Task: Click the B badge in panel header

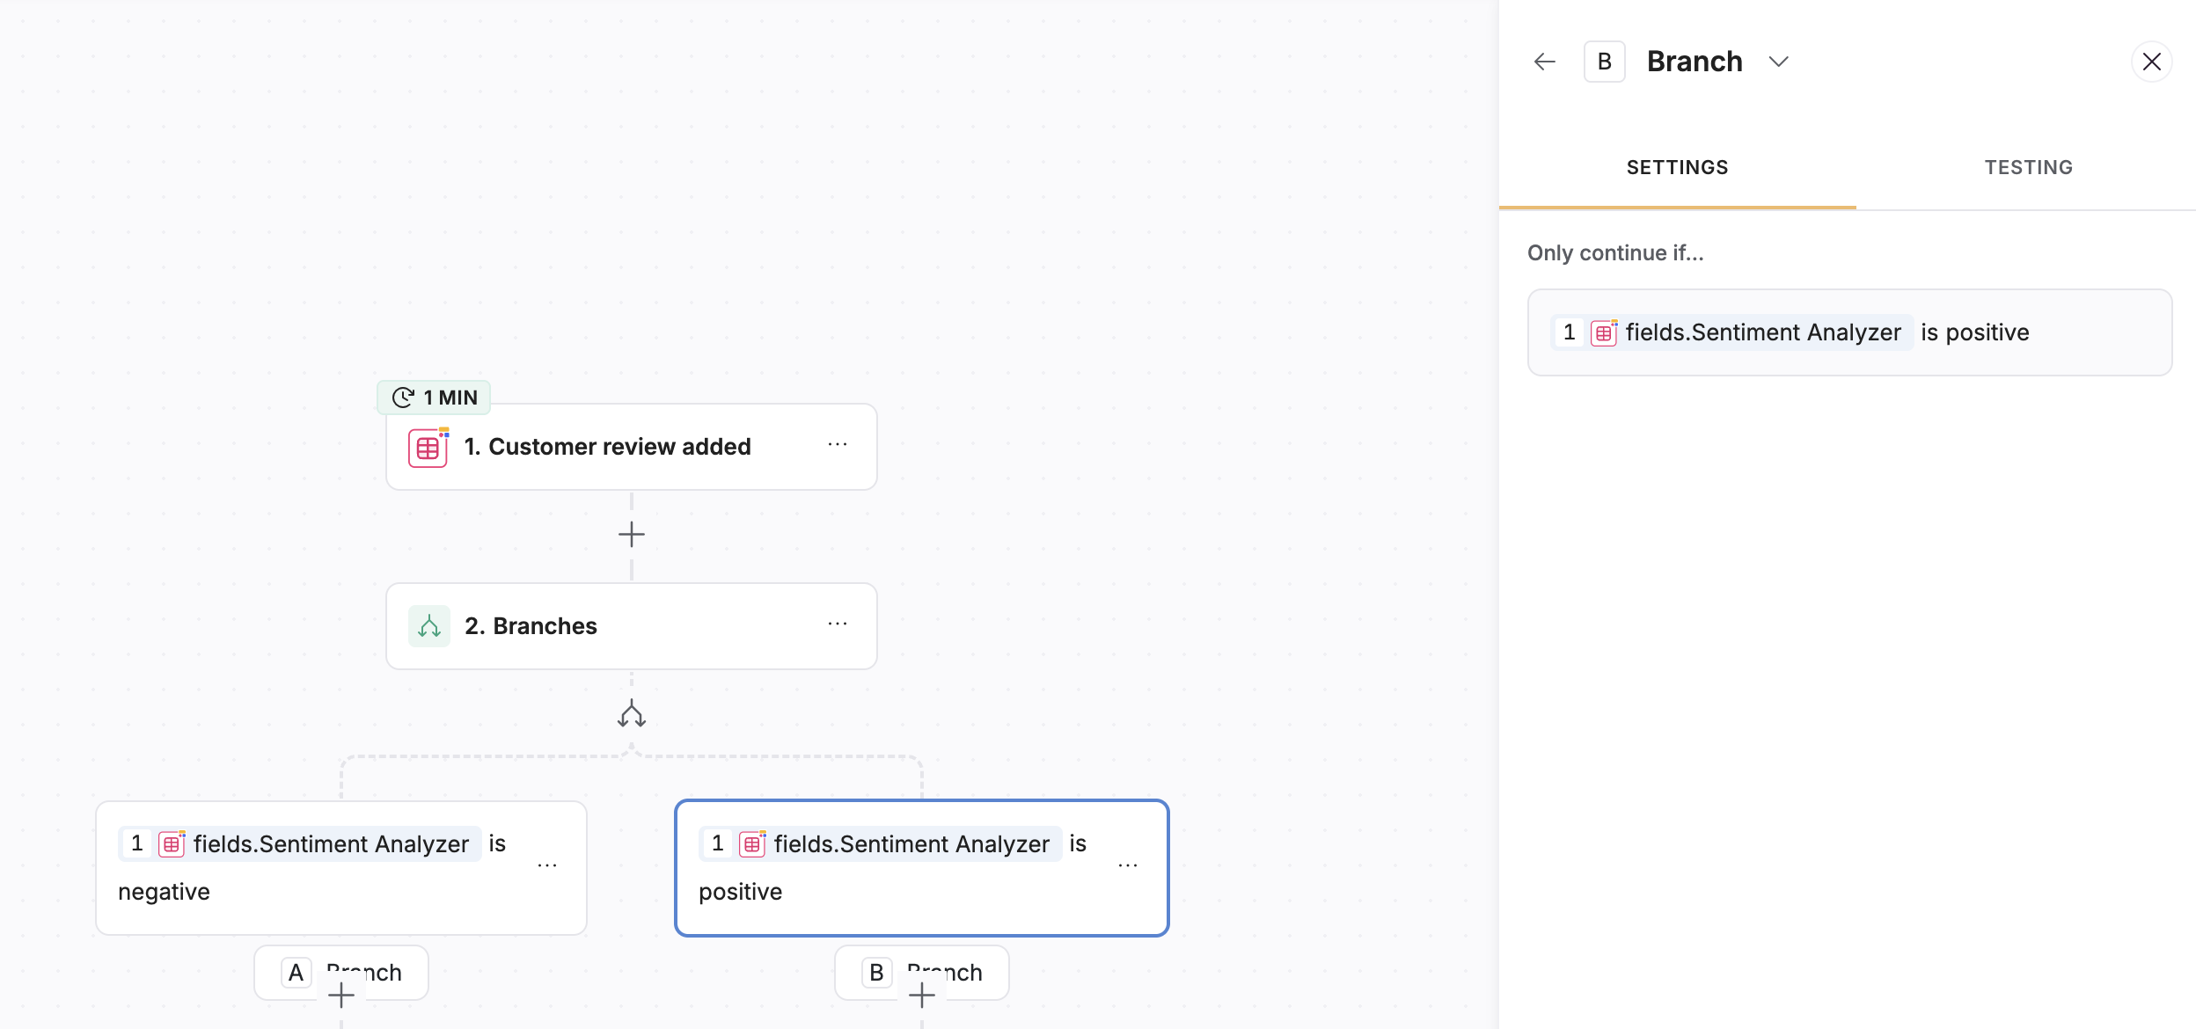Action: point(1604,62)
